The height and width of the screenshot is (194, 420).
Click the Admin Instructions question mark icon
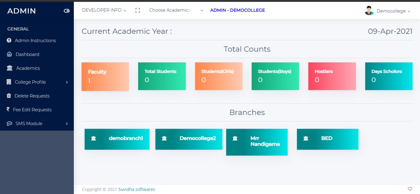9,40
